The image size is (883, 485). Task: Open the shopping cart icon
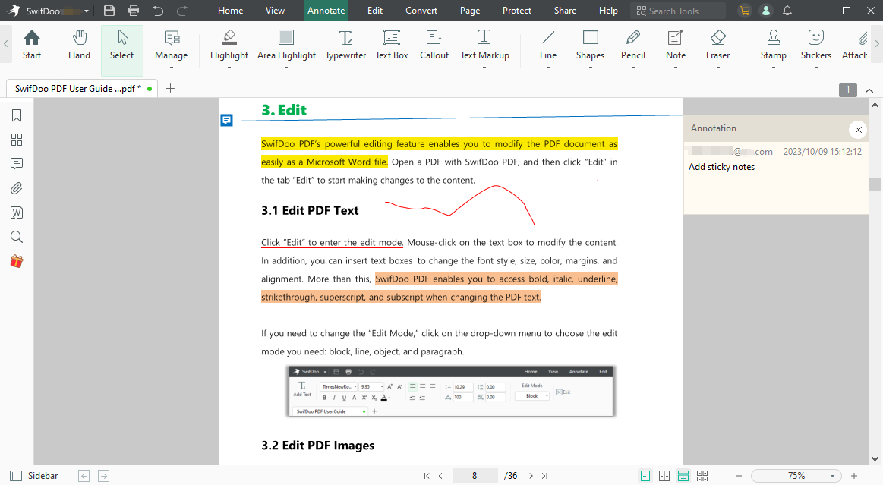745,11
